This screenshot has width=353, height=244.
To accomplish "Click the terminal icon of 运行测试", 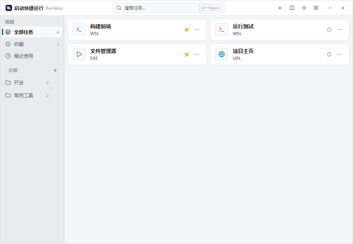I will coord(222,30).
